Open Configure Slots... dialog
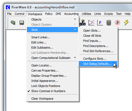Viewport: 132px width, 111px height. coord(98,59)
